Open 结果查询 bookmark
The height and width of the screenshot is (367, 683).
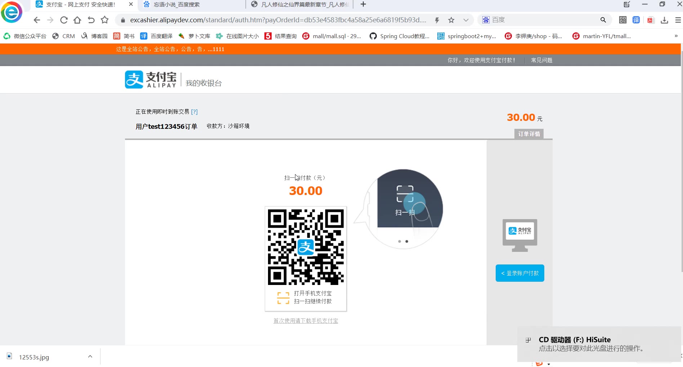[281, 36]
